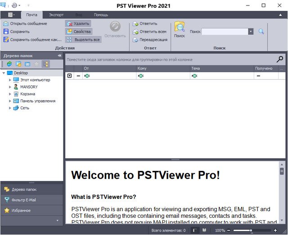Click the refresh icon in folder tree toolbar
This screenshot has height=235, width=288.
[x=9, y=64]
